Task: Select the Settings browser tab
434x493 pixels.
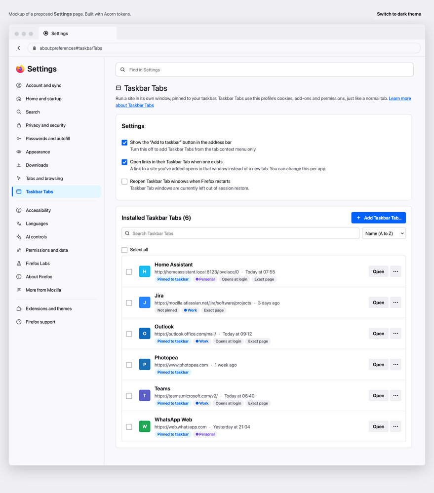Action: point(78,34)
